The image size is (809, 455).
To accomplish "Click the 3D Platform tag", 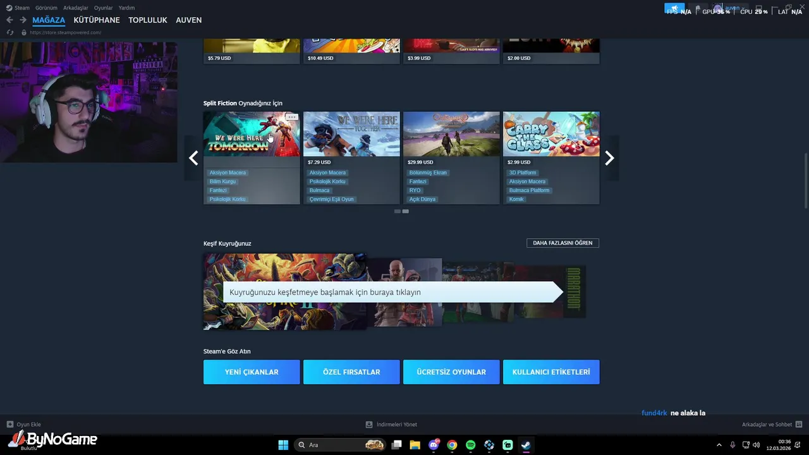I will [523, 173].
